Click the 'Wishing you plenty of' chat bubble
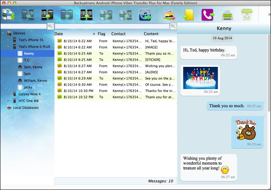 (208, 167)
